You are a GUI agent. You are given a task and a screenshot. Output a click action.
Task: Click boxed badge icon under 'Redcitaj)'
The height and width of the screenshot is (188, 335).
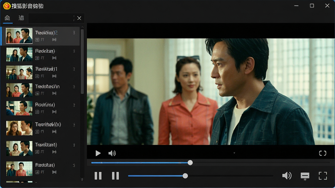(x=37, y=58)
